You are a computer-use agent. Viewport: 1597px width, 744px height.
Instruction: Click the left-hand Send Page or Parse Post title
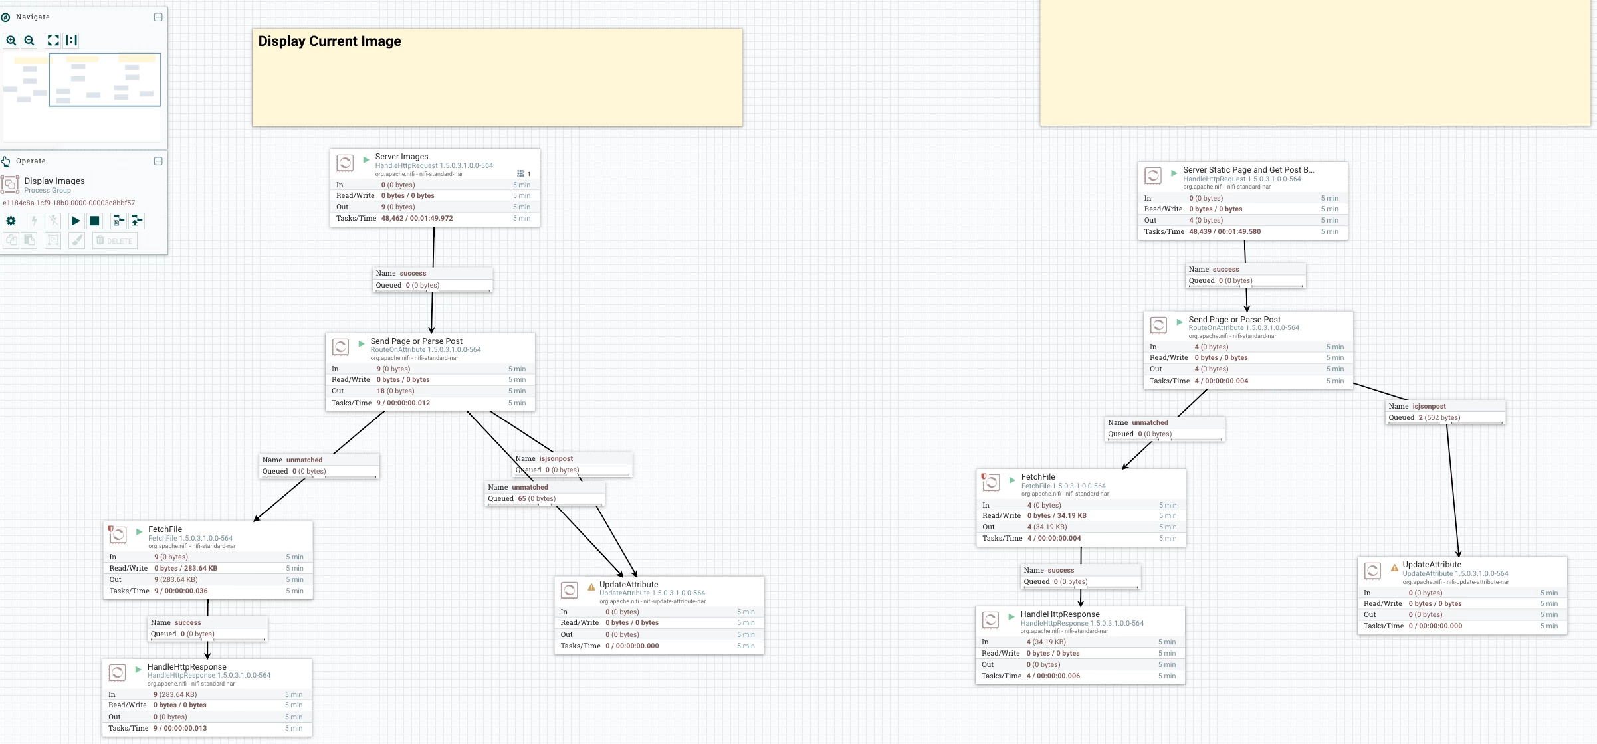point(416,341)
